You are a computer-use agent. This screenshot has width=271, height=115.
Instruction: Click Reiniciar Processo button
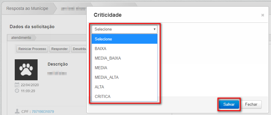click(x=32, y=49)
